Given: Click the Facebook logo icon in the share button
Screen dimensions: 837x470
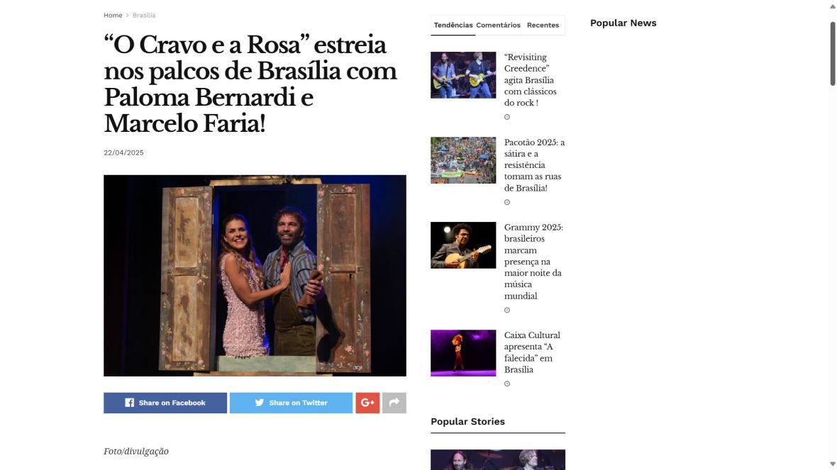Looking at the screenshot, I should point(130,403).
